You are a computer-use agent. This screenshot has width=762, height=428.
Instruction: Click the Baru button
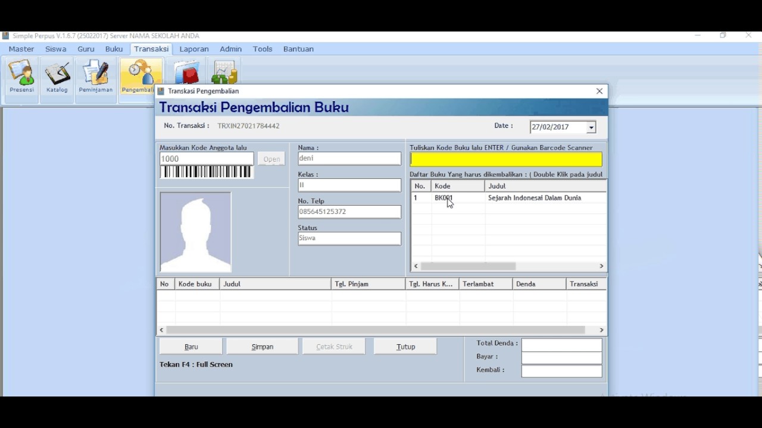pos(191,347)
